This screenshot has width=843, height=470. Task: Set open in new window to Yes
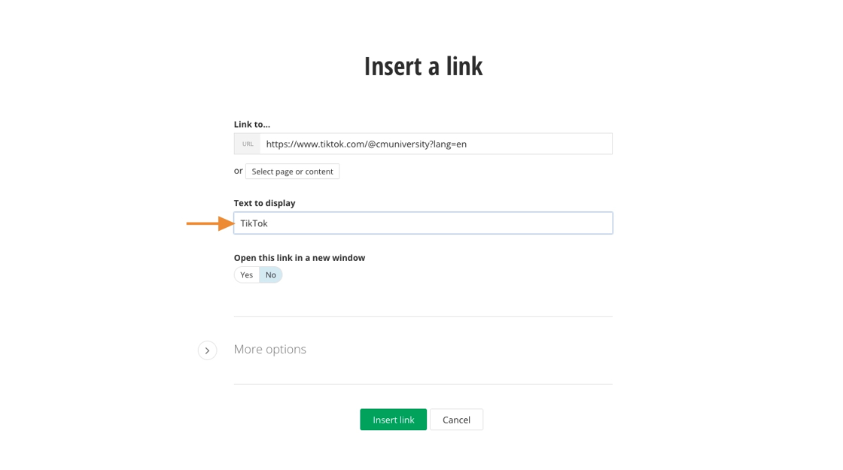246,275
